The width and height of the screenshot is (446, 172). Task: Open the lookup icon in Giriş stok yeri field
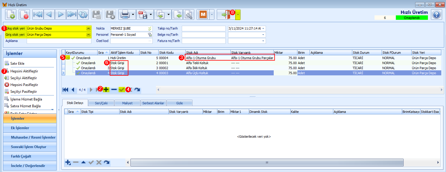tap(88, 35)
